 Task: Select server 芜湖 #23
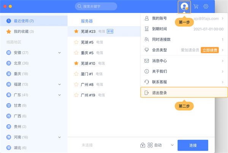(104, 31)
